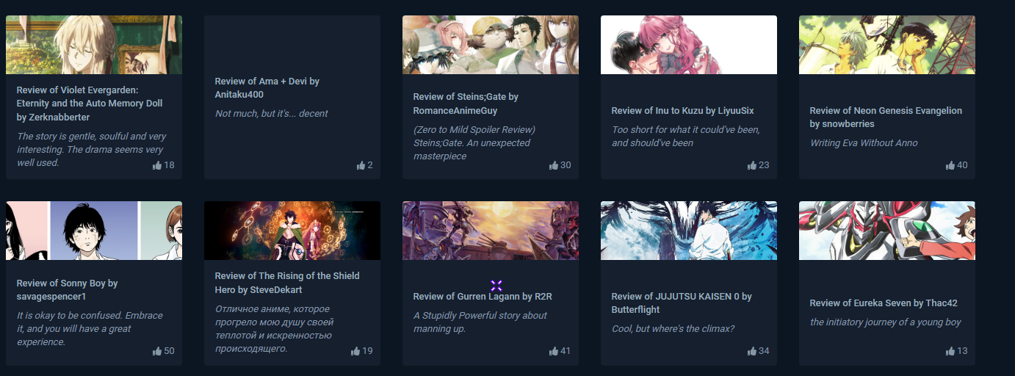The width and height of the screenshot is (1015, 376).
Task: Open Review of Gurren Lagann by R2R
Action: point(483,297)
